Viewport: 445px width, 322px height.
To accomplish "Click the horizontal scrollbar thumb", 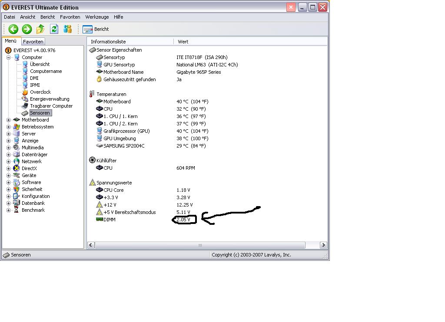I will click(x=200, y=245).
